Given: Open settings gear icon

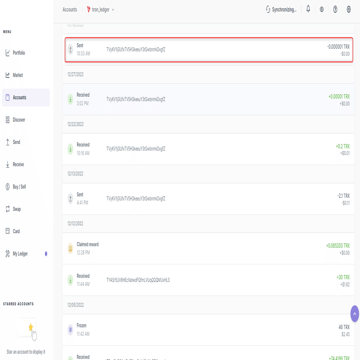Looking at the screenshot, I should [x=348, y=10].
